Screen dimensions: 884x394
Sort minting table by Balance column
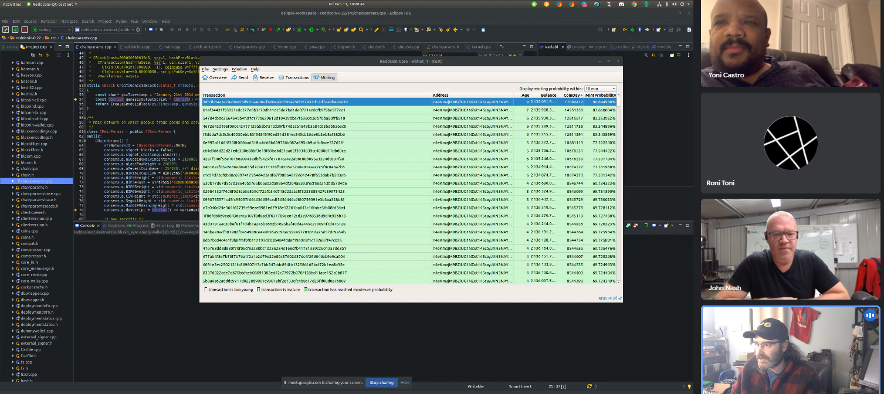[544, 95]
